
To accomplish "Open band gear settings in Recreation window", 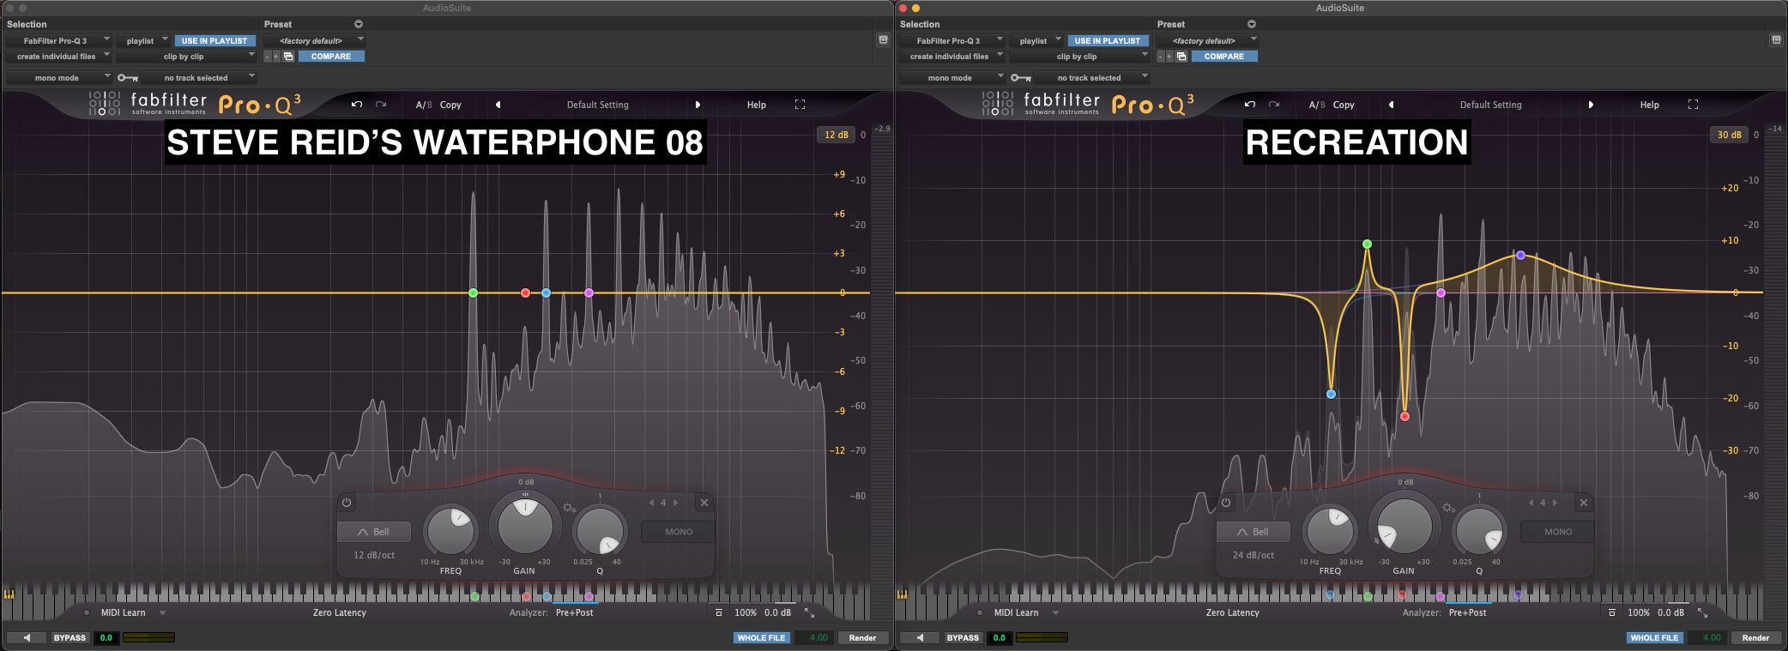I will [x=1448, y=508].
